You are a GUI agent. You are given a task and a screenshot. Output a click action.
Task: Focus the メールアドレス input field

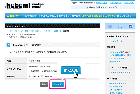coord(43,66)
